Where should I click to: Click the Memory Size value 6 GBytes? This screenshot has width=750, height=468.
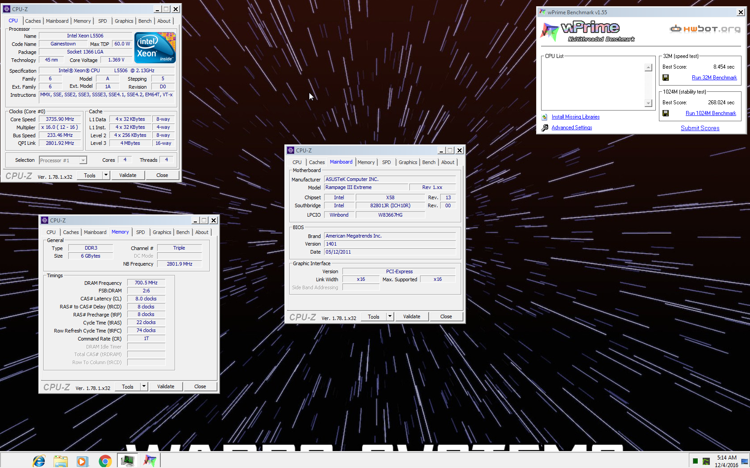click(x=91, y=256)
